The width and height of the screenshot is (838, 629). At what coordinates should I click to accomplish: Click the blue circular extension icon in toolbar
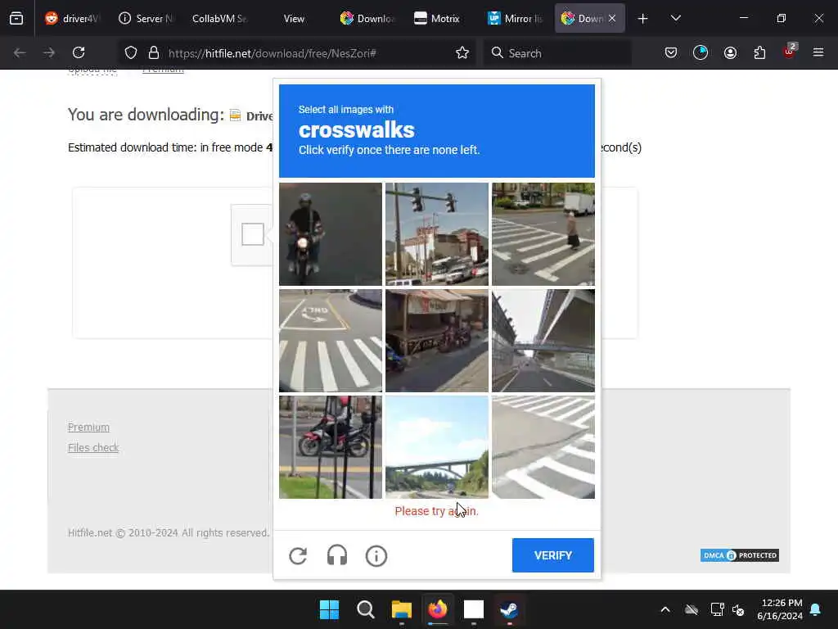(x=701, y=52)
